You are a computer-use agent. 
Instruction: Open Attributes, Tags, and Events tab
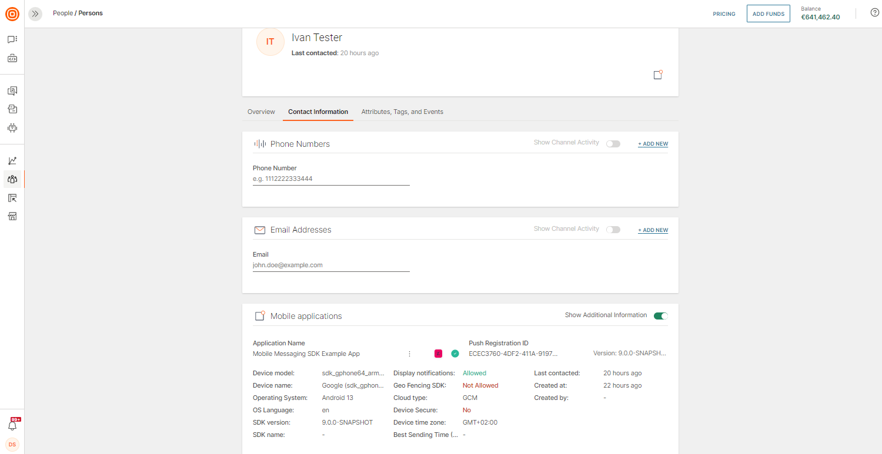[402, 112]
